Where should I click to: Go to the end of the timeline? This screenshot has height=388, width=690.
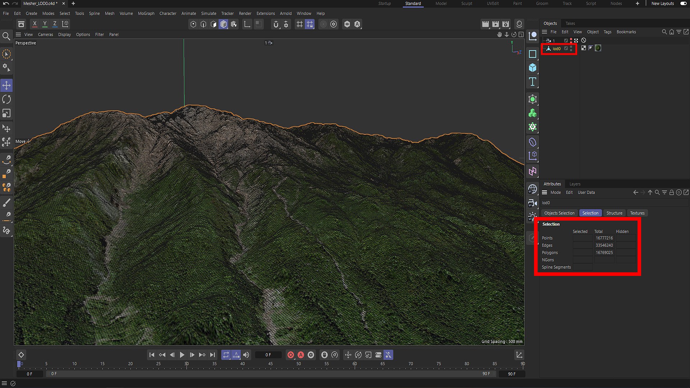pyautogui.click(x=213, y=355)
